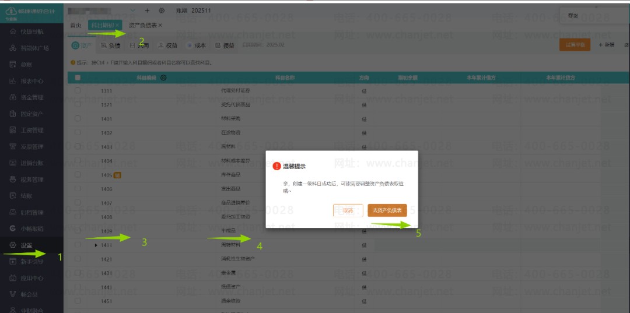Click the plus icon beside account selector
This screenshot has height=313, width=630.
click(147, 10)
